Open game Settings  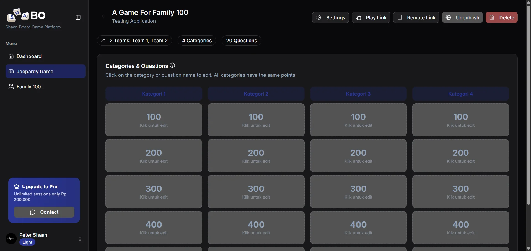330,17
